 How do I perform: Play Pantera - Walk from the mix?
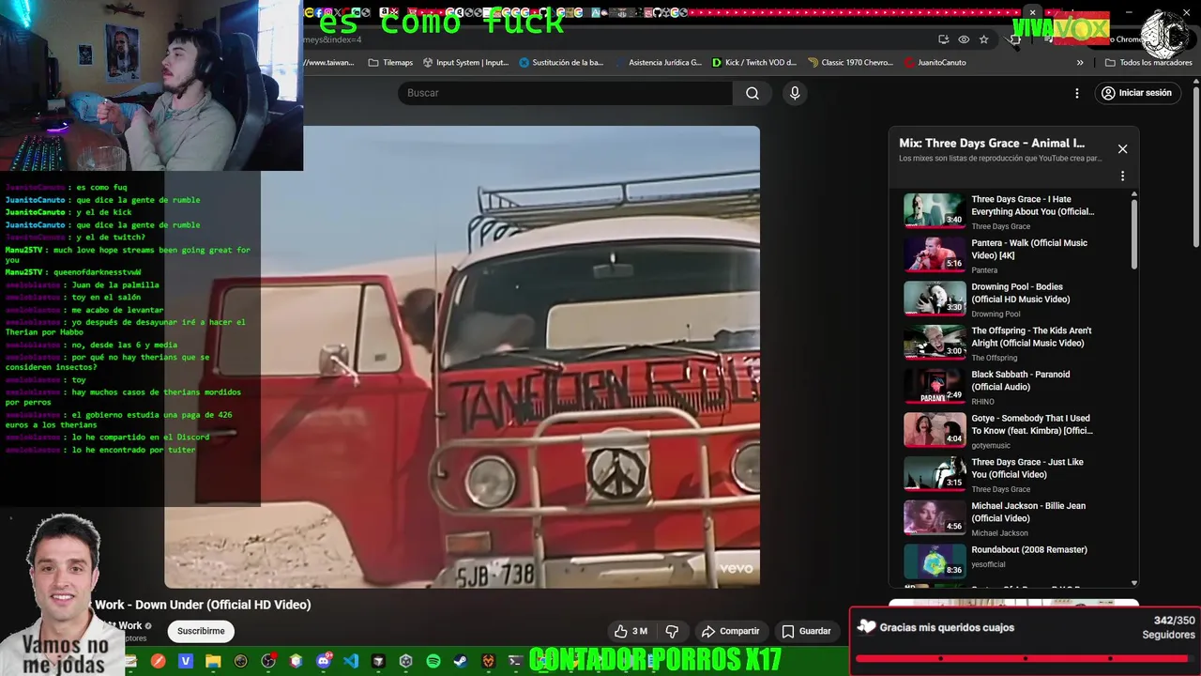(1013, 255)
